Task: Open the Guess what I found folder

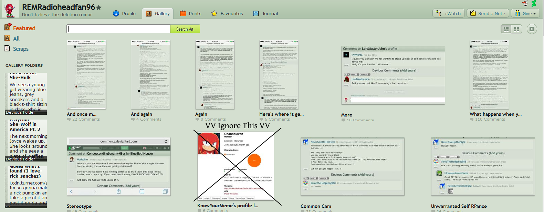Action: point(26,187)
